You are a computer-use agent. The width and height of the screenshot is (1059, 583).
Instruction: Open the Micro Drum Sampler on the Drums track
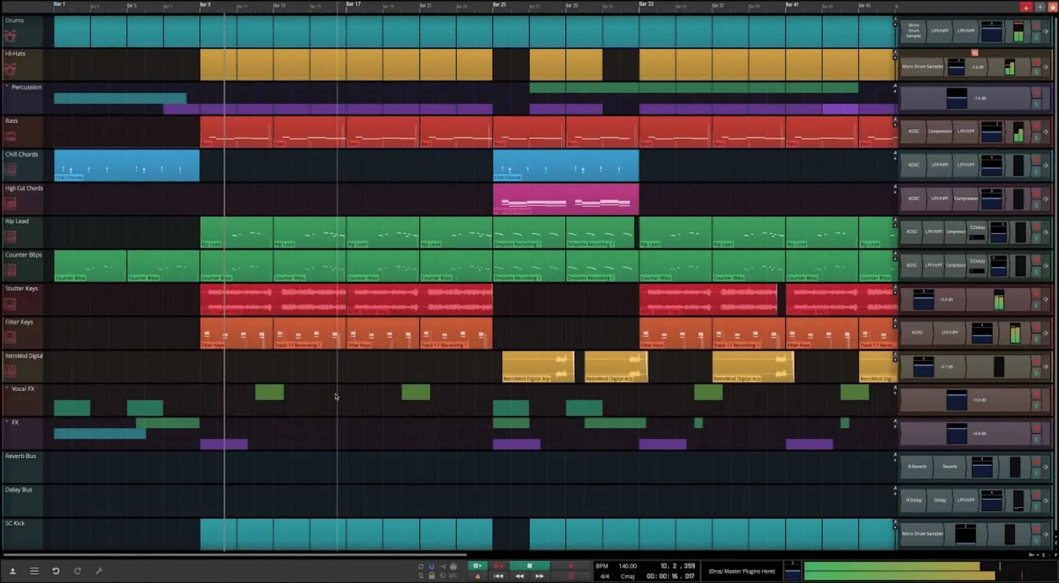click(x=915, y=32)
